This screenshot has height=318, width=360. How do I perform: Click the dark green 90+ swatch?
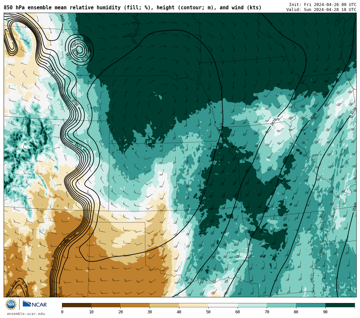tap(340, 305)
